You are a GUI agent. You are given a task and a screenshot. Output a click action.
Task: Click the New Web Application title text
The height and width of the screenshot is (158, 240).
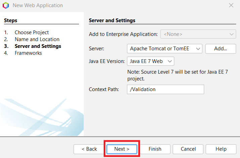point(38,5)
